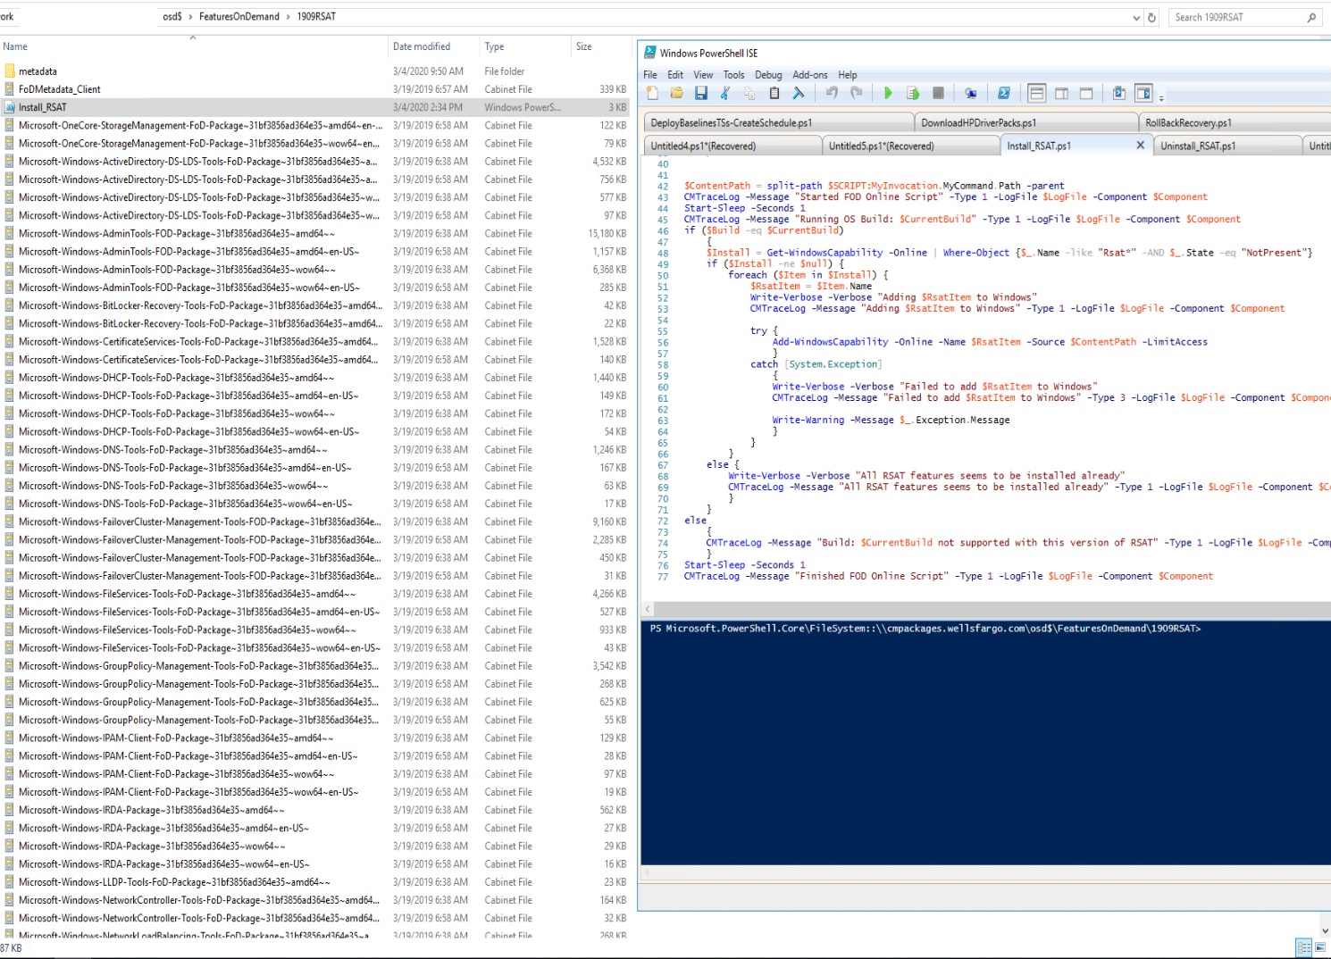Launch PowerShell.exe from the toolbar

(x=1004, y=93)
